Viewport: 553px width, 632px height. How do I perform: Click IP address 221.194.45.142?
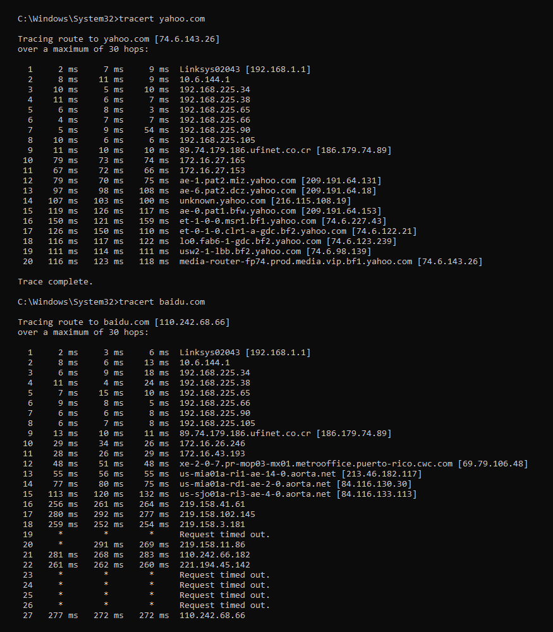(215, 565)
